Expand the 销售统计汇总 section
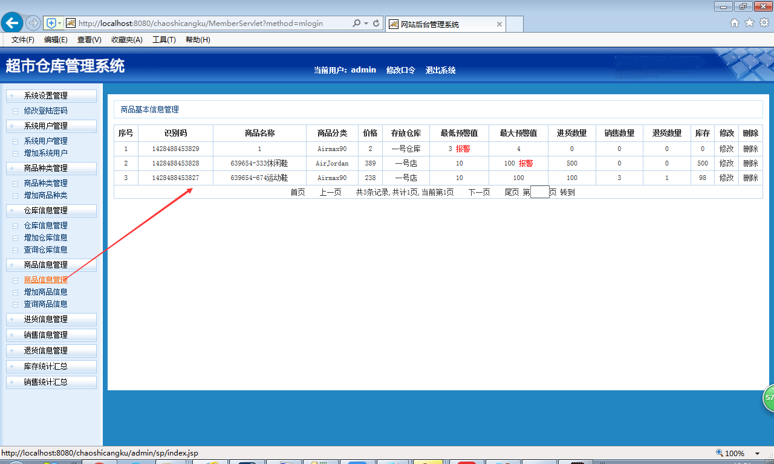The image size is (774, 464). click(x=51, y=382)
